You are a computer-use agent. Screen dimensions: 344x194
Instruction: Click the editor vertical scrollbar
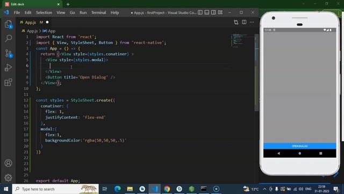[x=256, y=73]
